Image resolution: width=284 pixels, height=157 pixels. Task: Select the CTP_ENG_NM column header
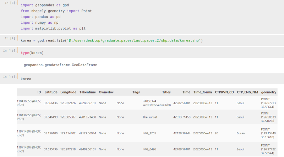click(247, 92)
